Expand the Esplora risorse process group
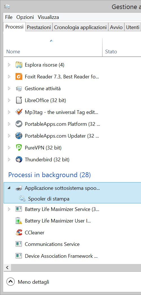 click(9, 65)
